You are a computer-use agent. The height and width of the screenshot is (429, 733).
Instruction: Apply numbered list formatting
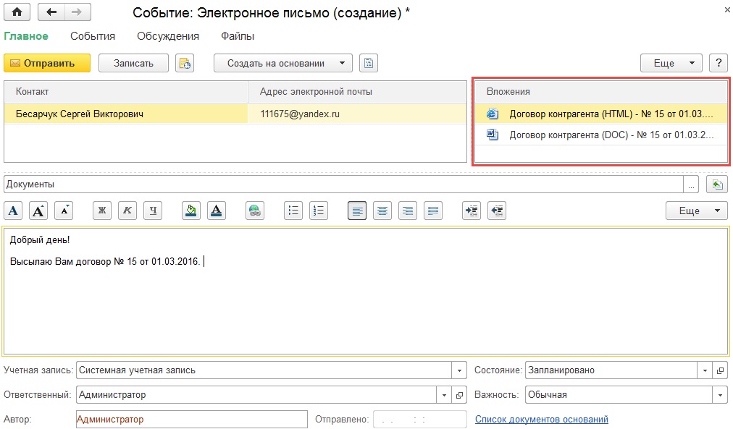[x=319, y=211]
